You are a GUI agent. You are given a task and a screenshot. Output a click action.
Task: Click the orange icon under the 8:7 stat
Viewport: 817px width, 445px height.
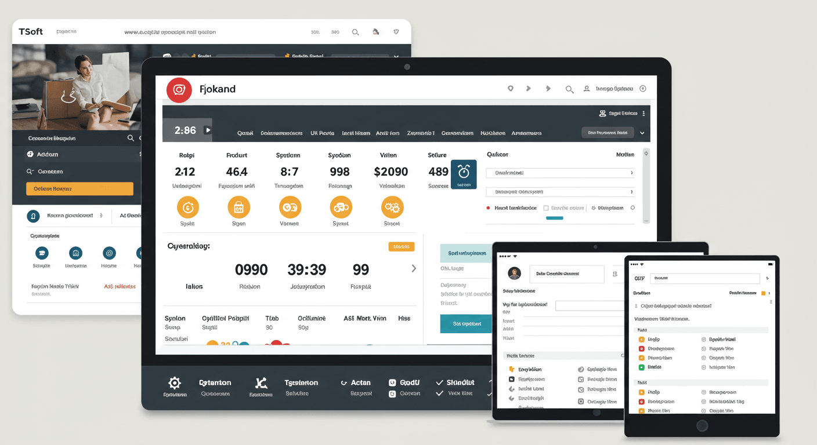(290, 207)
